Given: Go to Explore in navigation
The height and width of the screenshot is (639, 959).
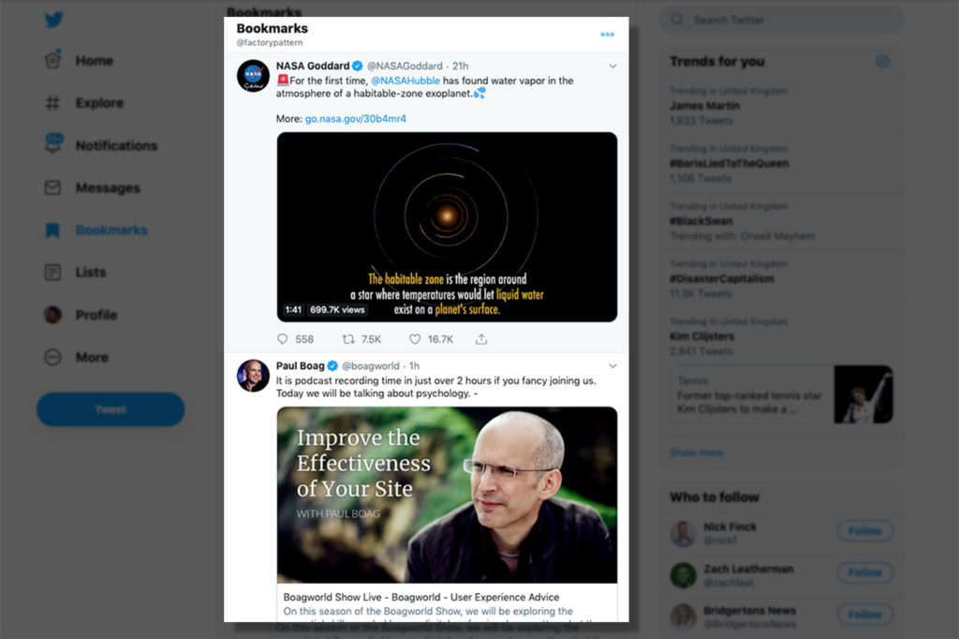Looking at the screenshot, I should tap(99, 103).
